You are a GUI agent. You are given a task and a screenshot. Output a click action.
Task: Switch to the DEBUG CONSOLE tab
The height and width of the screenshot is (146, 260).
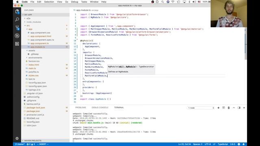(x=100, y=107)
